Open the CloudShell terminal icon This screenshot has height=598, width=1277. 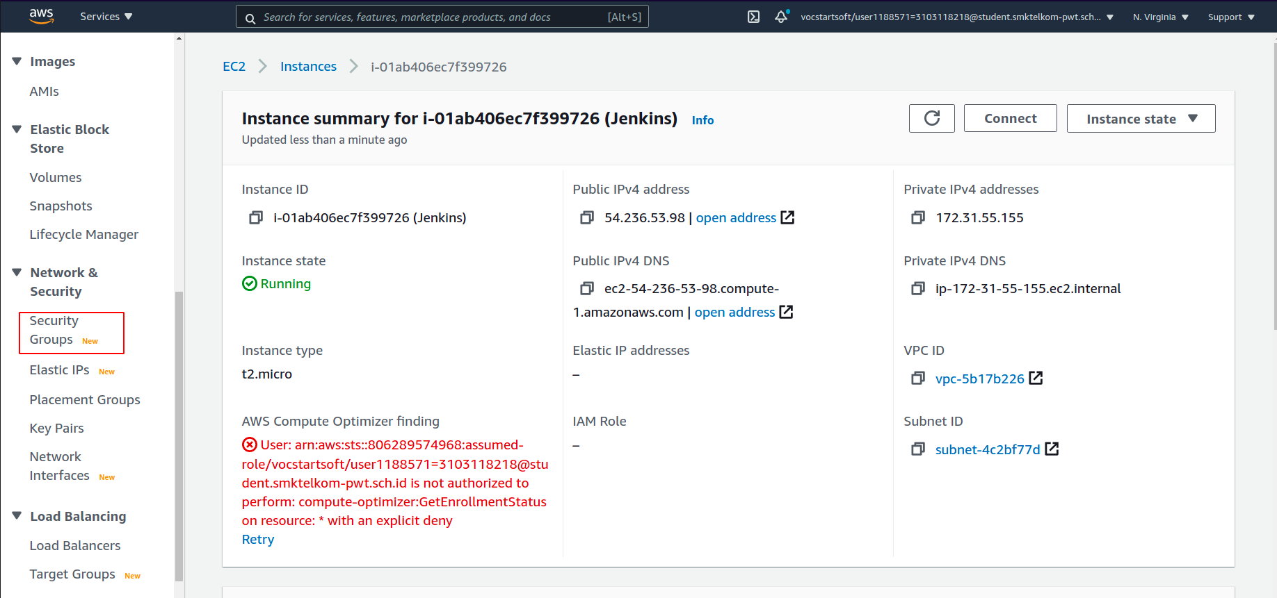tap(753, 17)
